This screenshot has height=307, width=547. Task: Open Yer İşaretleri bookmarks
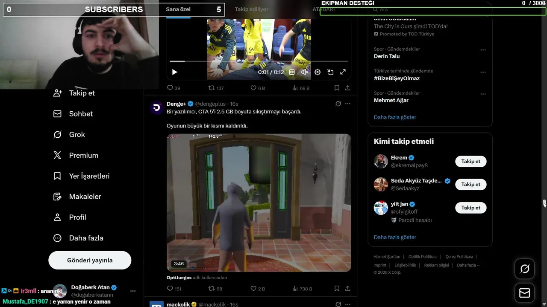pyautogui.click(x=81, y=176)
